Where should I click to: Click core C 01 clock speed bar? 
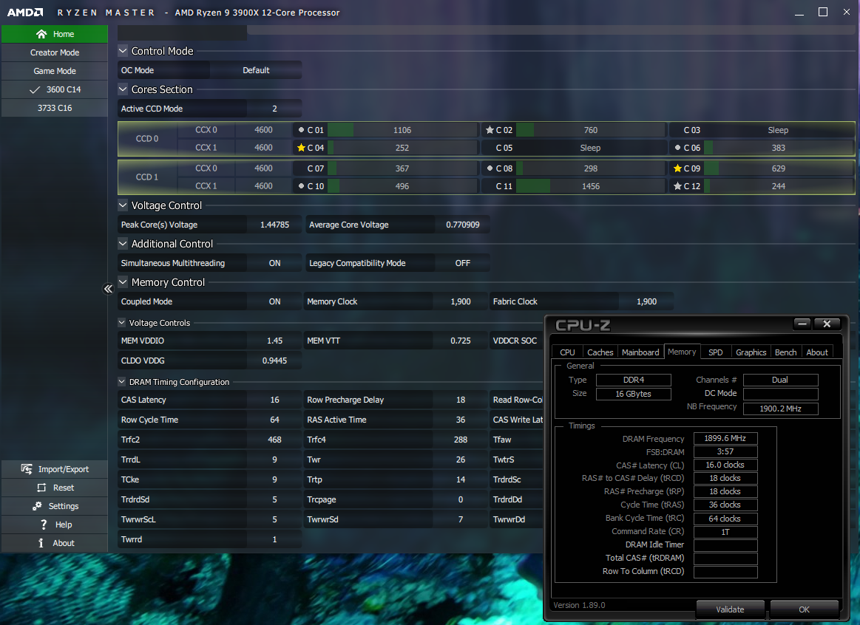click(x=402, y=130)
